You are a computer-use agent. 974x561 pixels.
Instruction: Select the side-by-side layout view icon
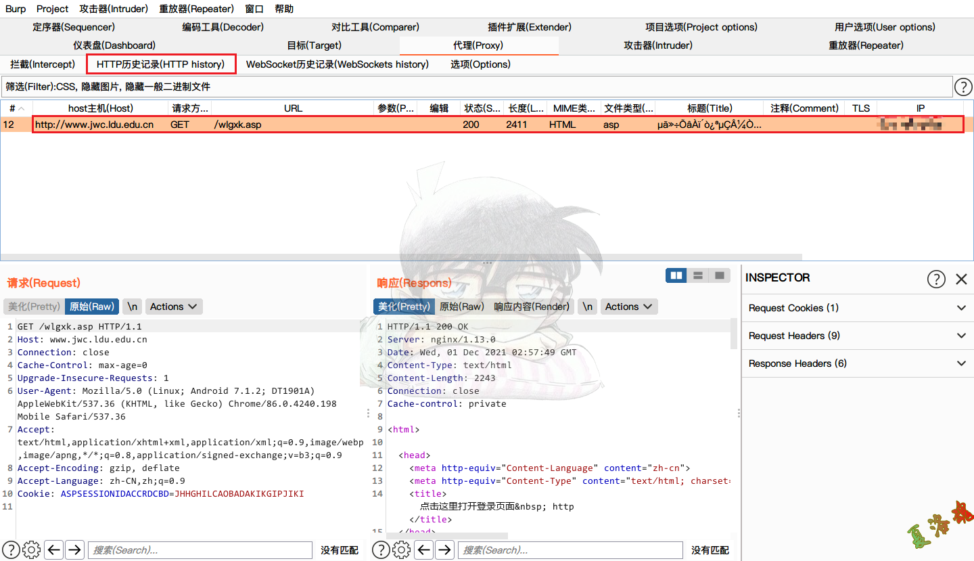tap(676, 275)
